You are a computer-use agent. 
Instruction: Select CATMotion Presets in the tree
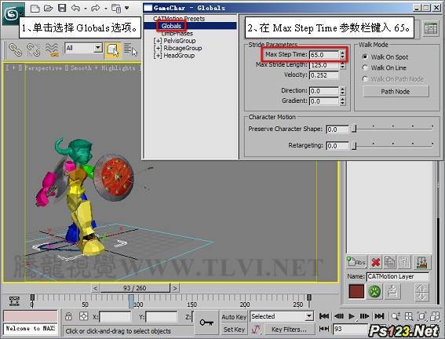[x=179, y=19]
